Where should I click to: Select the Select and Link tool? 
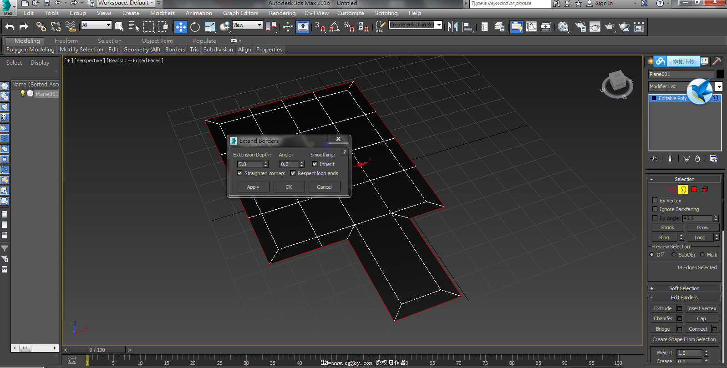41,27
